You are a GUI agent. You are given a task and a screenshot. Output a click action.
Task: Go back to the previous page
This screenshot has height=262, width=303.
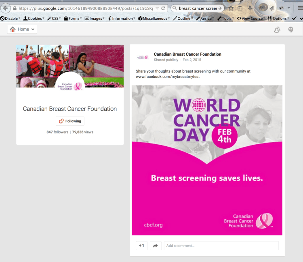click(x=5, y=8)
